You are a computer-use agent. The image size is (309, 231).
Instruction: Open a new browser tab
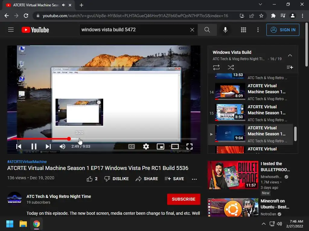(x=81, y=5)
